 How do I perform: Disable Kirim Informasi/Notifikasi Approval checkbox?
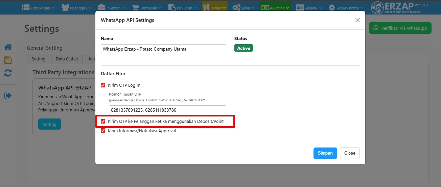103,131
